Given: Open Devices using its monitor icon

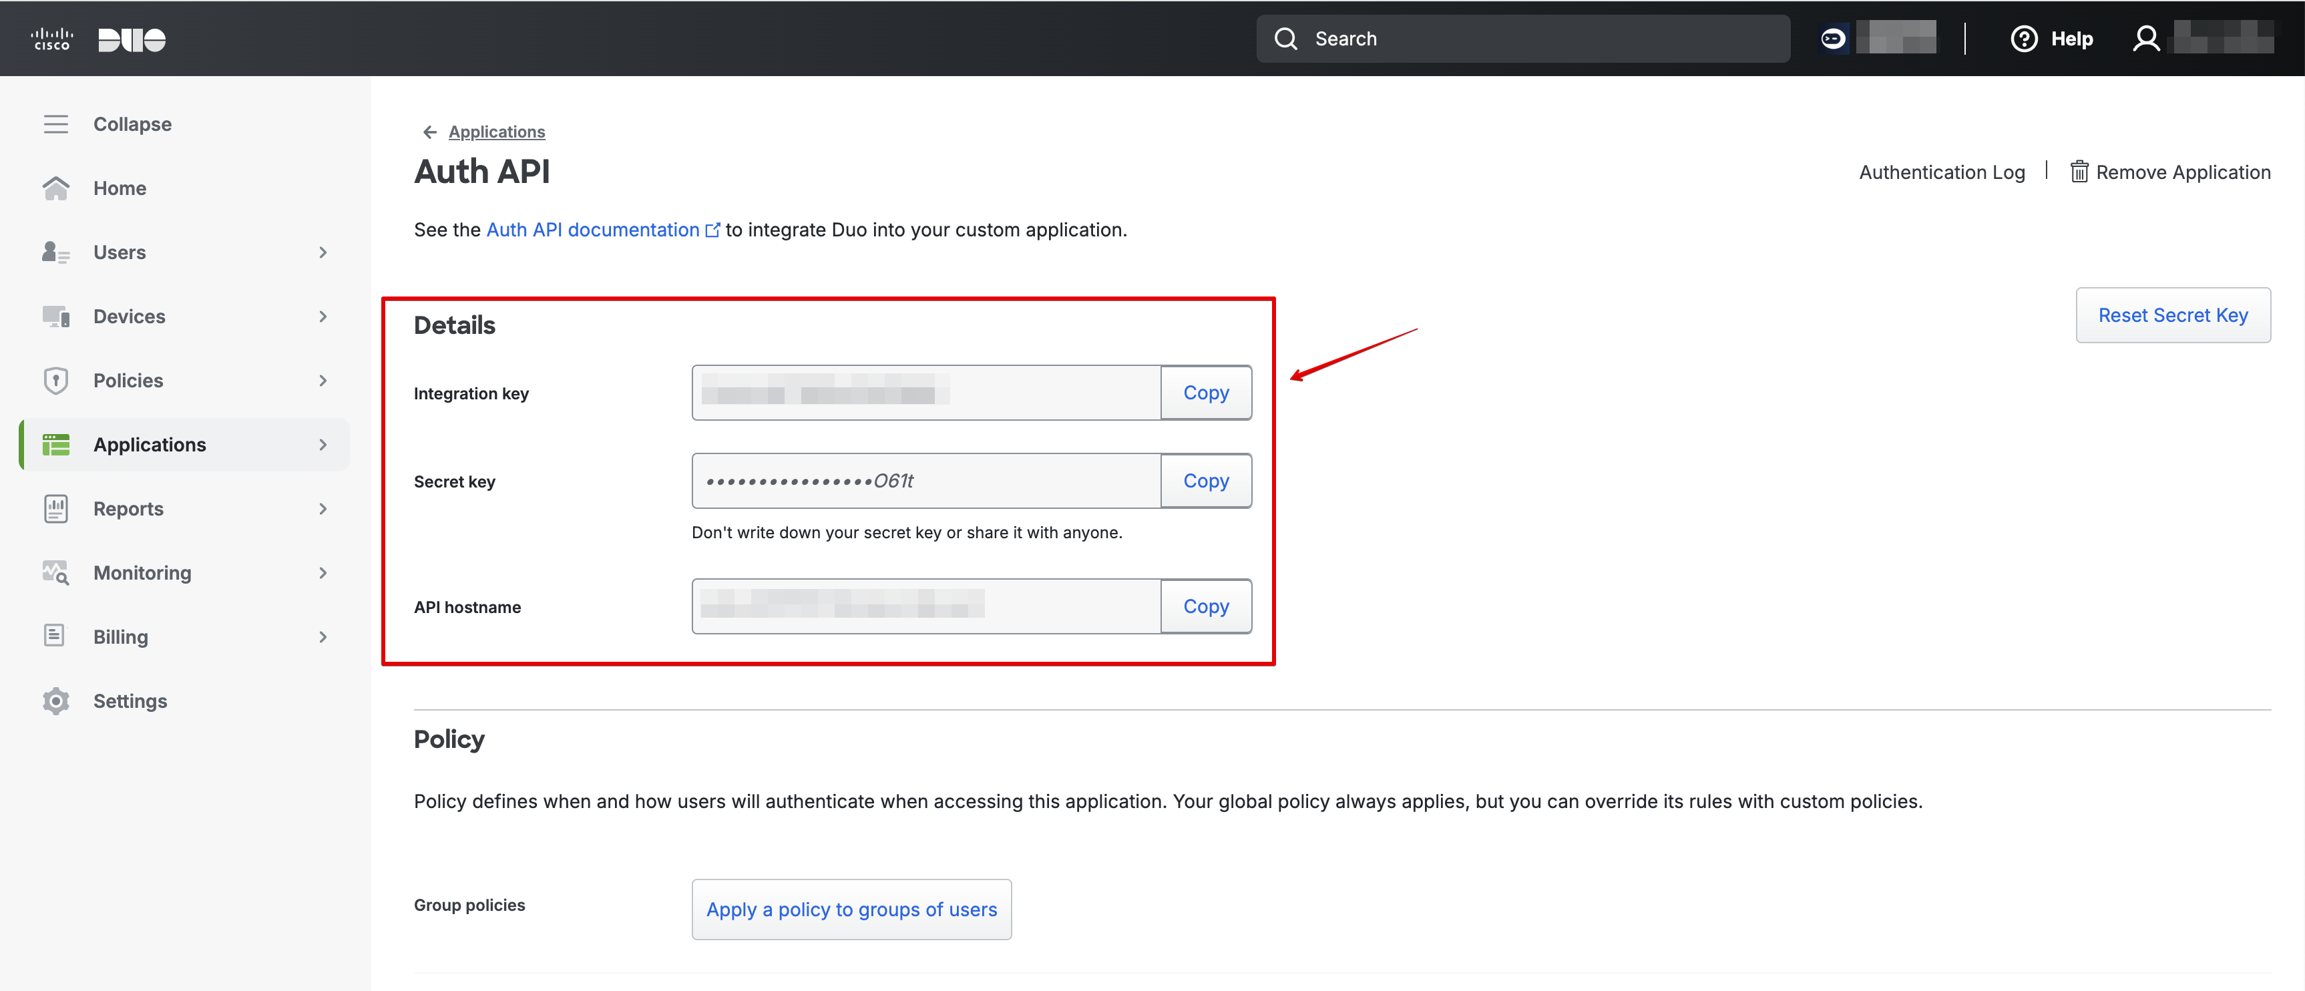Looking at the screenshot, I should (55, 316).
